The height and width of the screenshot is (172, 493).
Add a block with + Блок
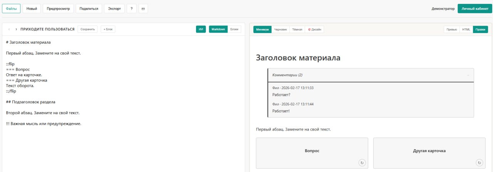click(108, 29)
